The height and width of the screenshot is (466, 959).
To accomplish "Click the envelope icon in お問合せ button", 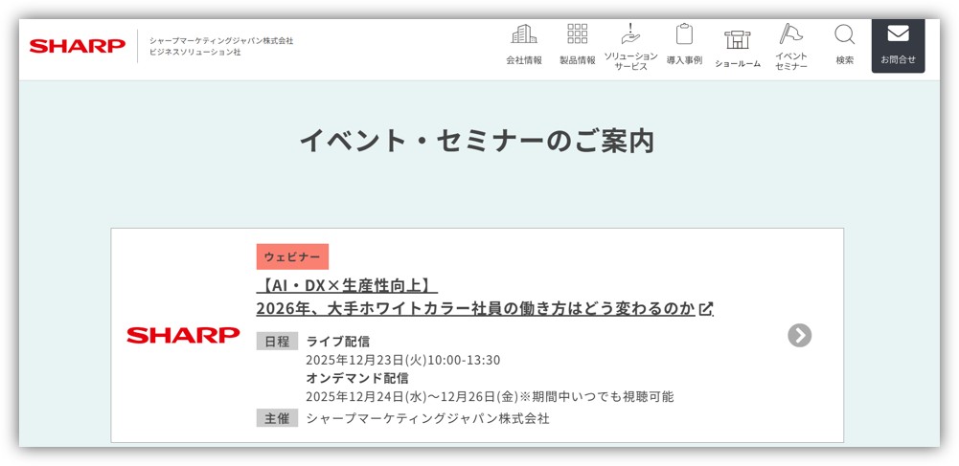I will [898, 34].
